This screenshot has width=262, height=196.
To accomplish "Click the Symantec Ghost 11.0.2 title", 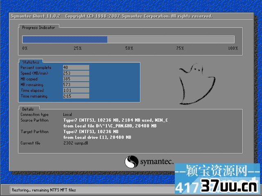I will pyautogui.click(x=36, y=16).
